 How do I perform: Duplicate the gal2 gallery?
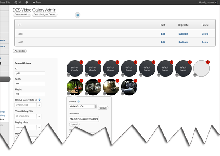[x=183, y=42]
